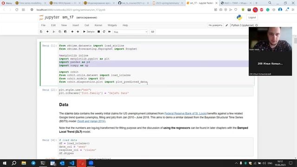Restart the kernel with the circular arrow
Image resolution: width=297 pixels, height=167 pixels.
click(104, 32)
